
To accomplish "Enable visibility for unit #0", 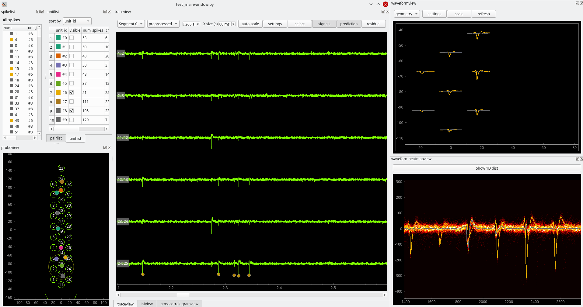I will [x=72, y=38].
